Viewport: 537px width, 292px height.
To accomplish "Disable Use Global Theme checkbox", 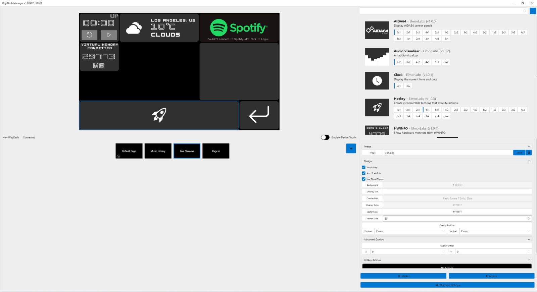I will [363, 179].
